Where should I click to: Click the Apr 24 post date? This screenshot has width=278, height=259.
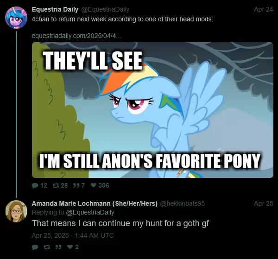pyautogui.click(x=263, y=9)
